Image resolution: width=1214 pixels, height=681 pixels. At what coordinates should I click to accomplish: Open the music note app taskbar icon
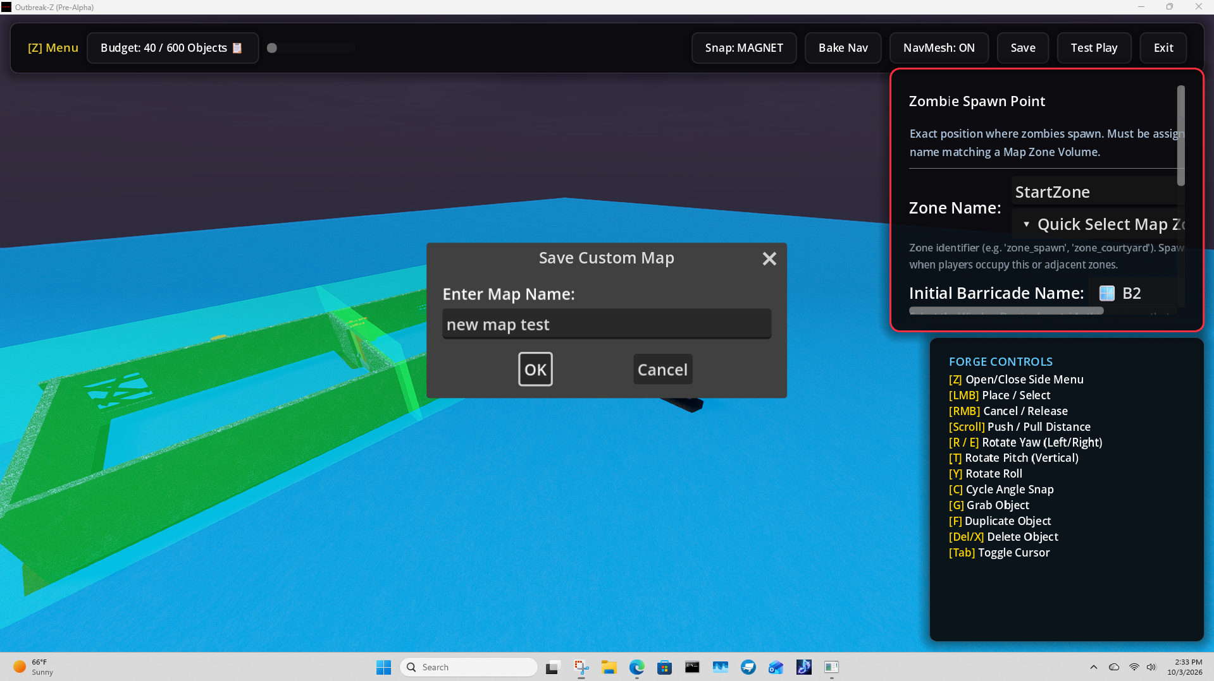(x=803, y=667)
